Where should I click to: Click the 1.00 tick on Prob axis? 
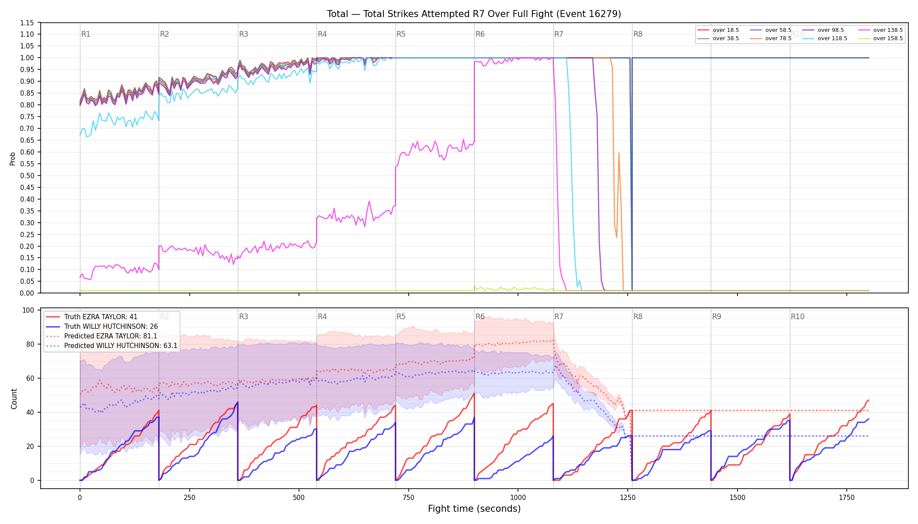pos(27,58)
